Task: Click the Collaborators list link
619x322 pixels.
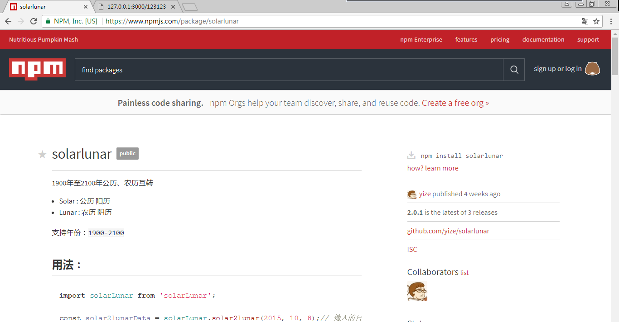Action: (x=464, y=273)
